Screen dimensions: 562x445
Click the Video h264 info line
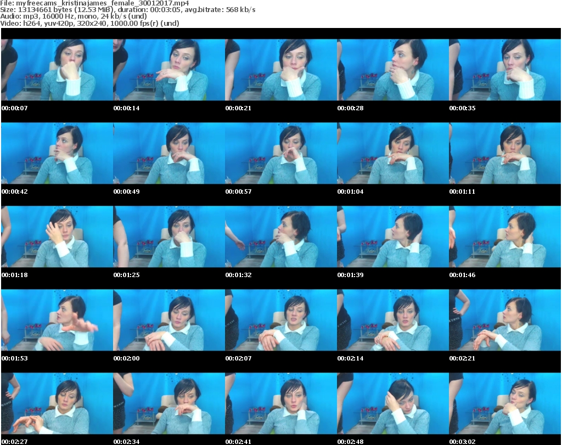pyautogui.click(x=89, y=23)
